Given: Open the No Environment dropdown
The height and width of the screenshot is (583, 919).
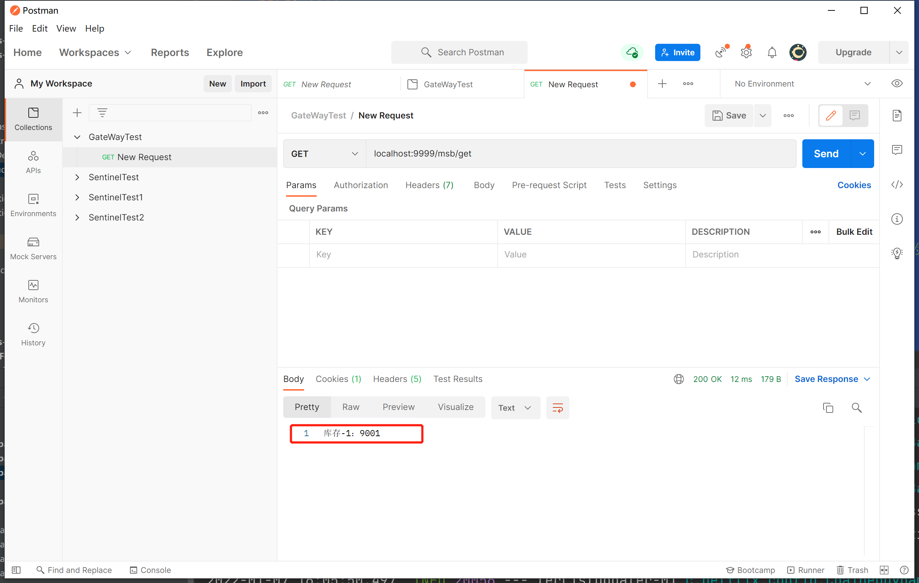Looking at the screenshot, I should point(803,84).
